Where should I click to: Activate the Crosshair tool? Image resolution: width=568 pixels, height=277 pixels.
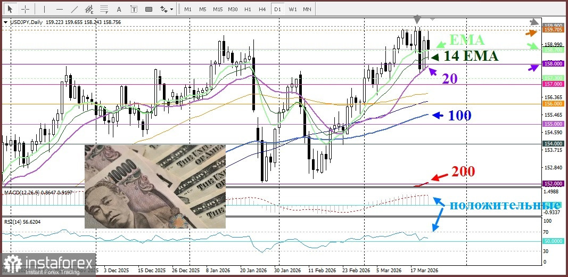tap(26, 9)
